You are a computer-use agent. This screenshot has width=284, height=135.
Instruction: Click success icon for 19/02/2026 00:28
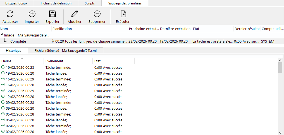[x=3, y=67]
